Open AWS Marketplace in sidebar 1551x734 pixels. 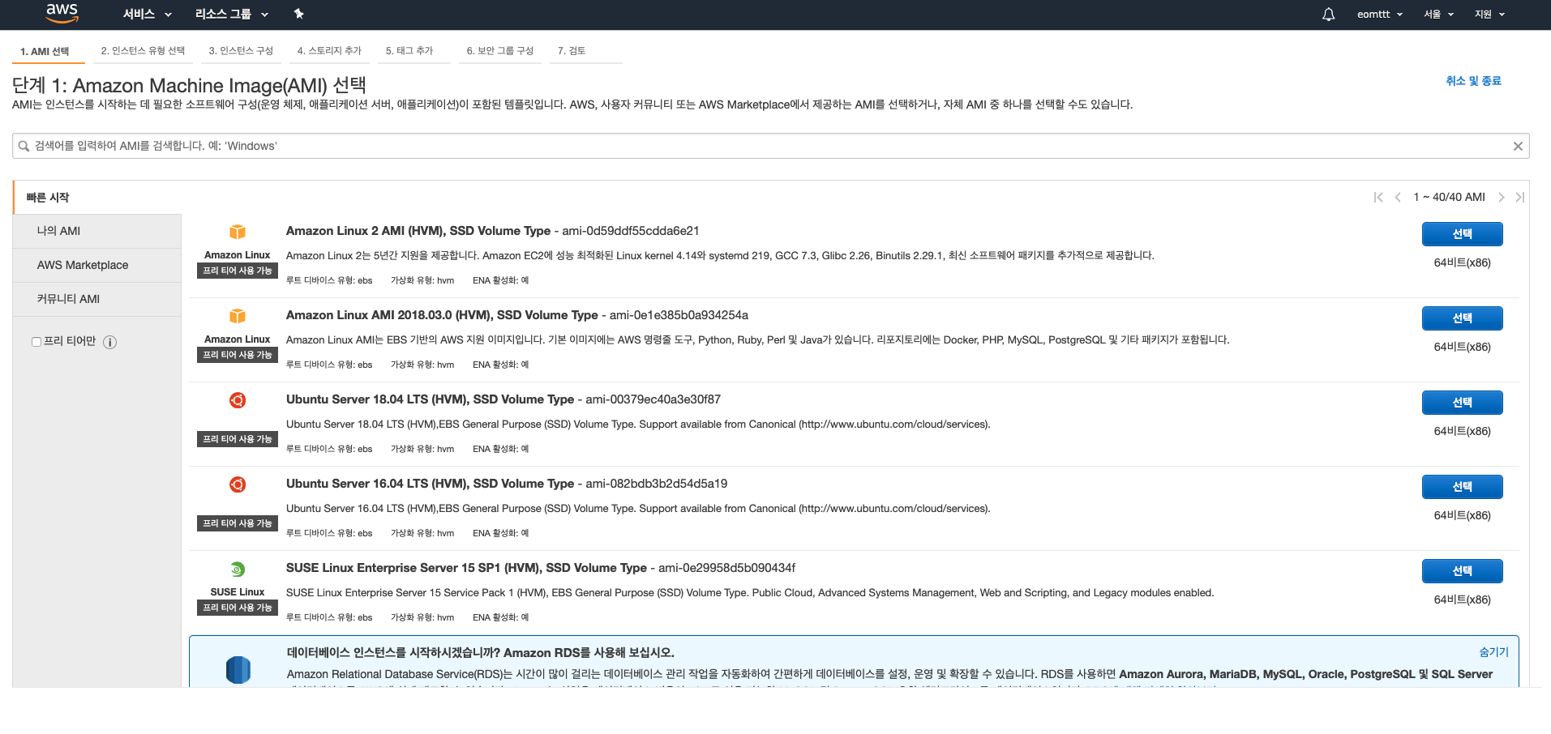(97, 265)
